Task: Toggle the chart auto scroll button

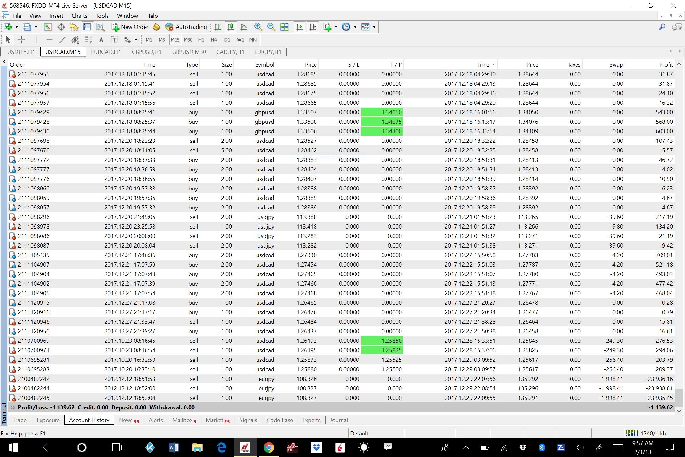Action: point(300,27)
